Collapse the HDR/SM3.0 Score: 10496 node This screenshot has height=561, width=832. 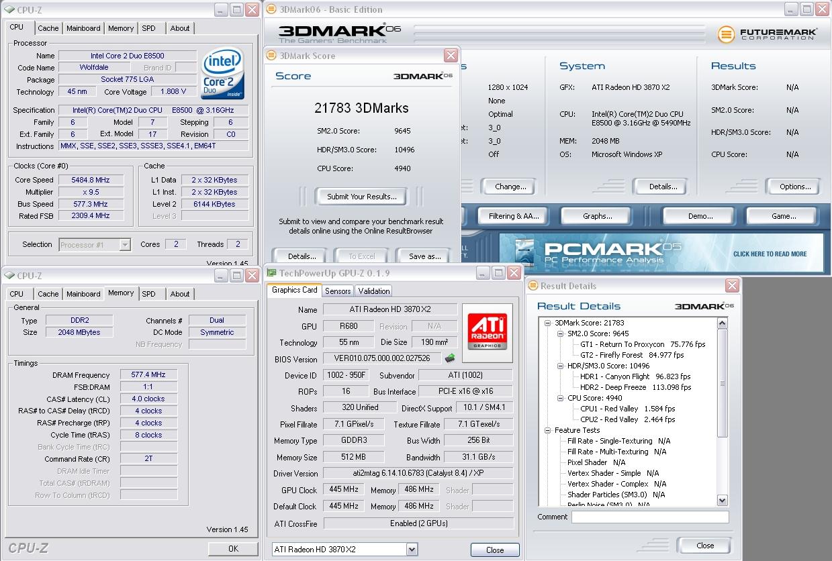coord(561,366)
